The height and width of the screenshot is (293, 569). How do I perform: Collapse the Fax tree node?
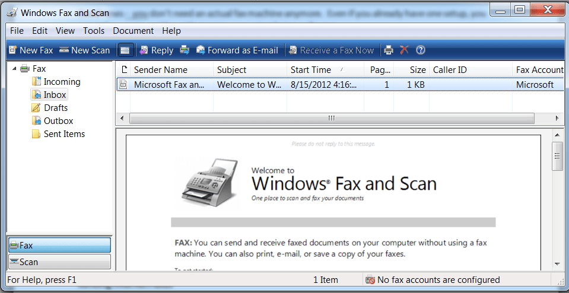(x=14, y=69)
